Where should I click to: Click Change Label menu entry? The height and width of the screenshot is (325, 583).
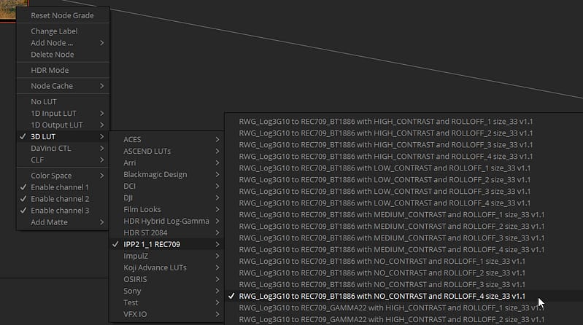click(x=63, y=31)
